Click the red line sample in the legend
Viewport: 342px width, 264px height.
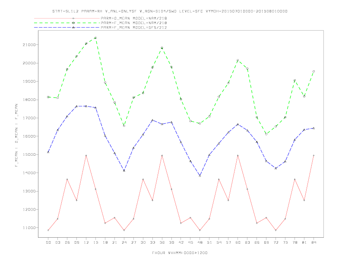click(67, 18)
